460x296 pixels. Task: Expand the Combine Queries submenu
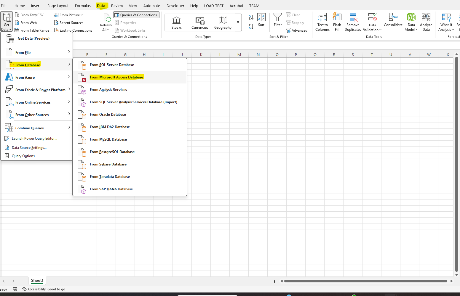[37, 128]
